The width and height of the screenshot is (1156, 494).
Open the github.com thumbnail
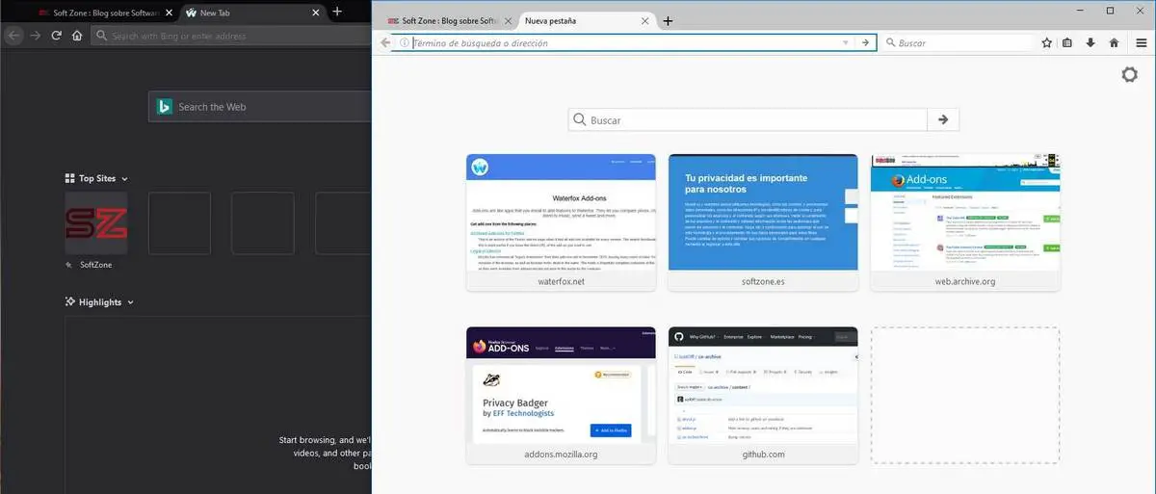click(763, 396)
